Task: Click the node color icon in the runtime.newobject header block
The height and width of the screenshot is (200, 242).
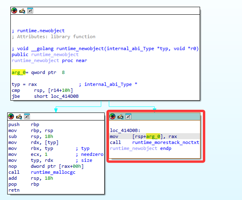Action: pos(14,11)
